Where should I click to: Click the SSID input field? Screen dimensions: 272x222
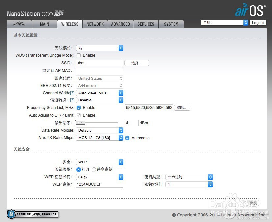pyautogui.click(x=99, y=63)
